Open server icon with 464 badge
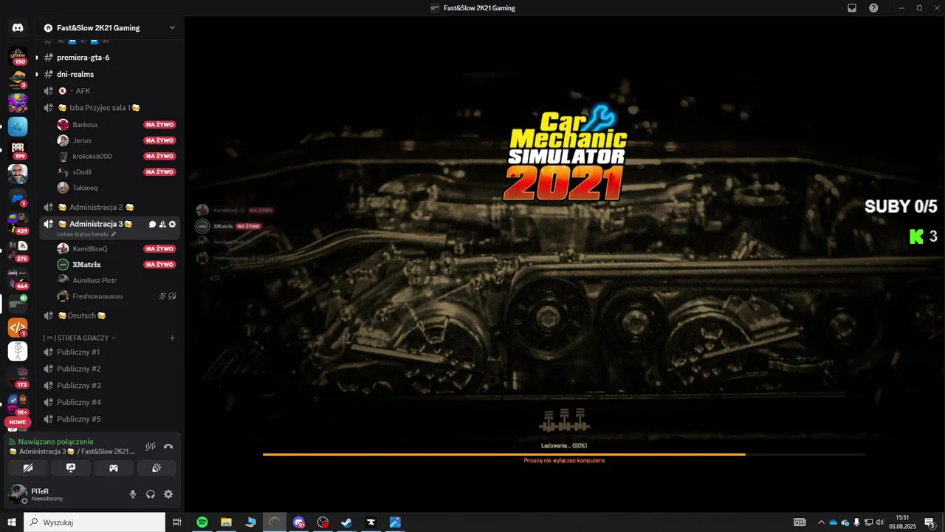945x532 pixels. point(18,278)
